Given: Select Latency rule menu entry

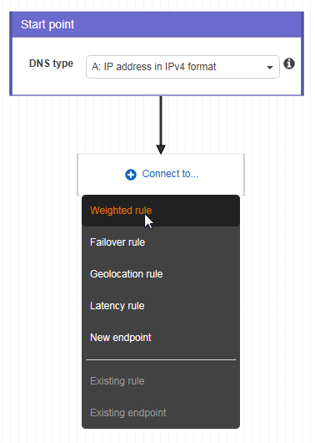Looking at the screenshot, I should 161,306.
